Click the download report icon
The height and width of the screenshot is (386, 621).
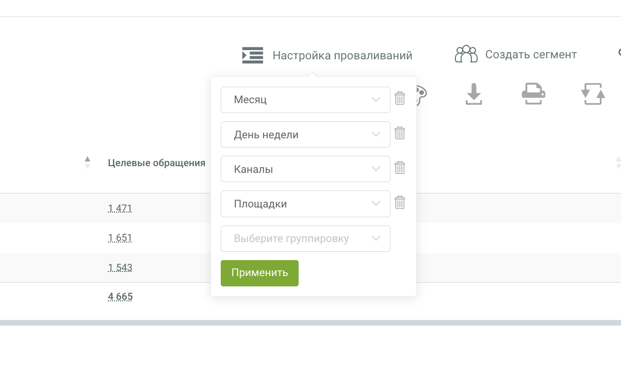click(473, 95)
